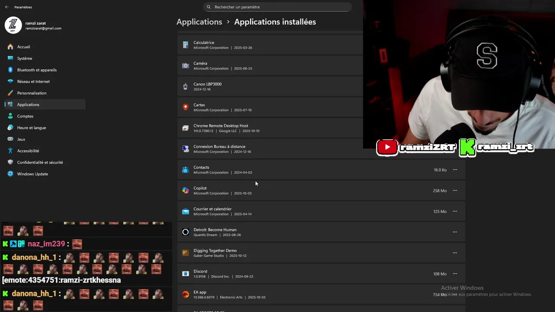The width and height of the screenshot is (555, 312).
Task: Select the Calculatrice app name text
Action: (204, 42)
